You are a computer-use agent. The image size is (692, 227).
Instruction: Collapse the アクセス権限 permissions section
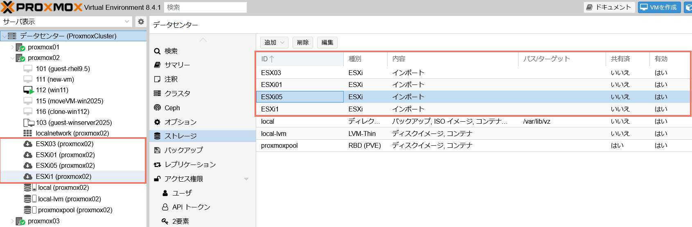pyautogui.click(x=246, y=179)
